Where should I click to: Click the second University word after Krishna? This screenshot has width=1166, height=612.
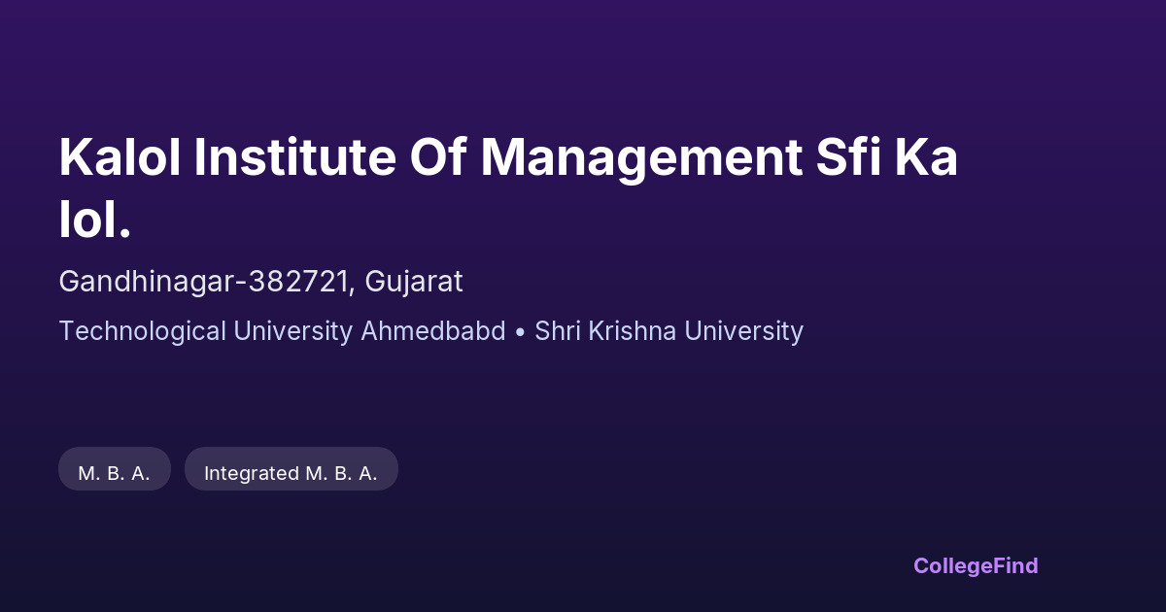pos(743,331)
